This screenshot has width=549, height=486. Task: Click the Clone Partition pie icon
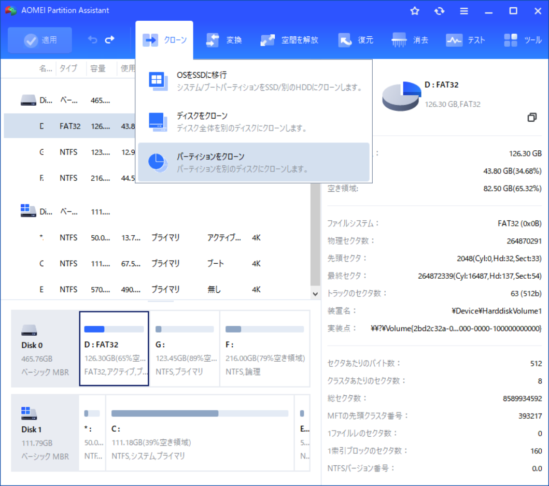[x=158, y=163]
